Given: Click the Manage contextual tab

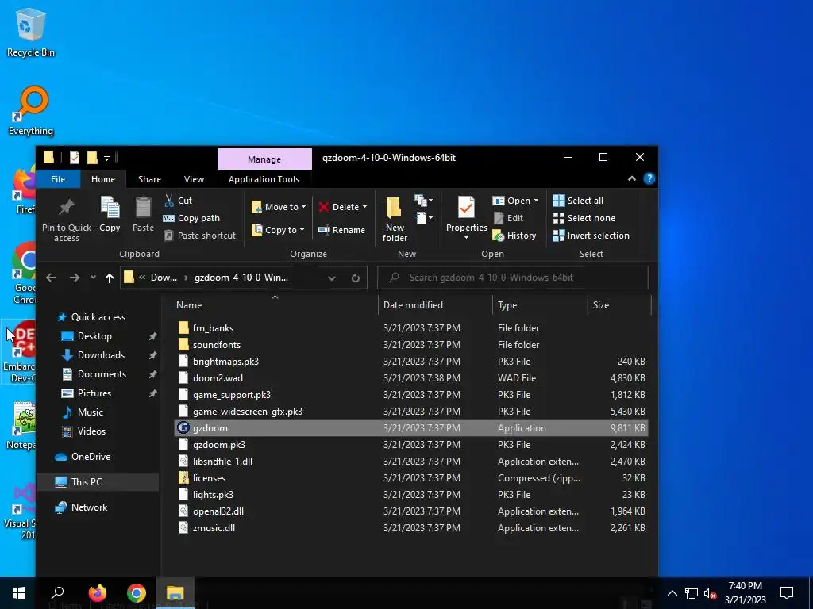Looking at the screenshot, I should click(264, 159).
